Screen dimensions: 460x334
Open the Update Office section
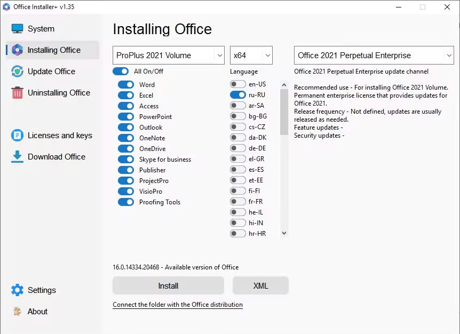[x=51, y=71]
